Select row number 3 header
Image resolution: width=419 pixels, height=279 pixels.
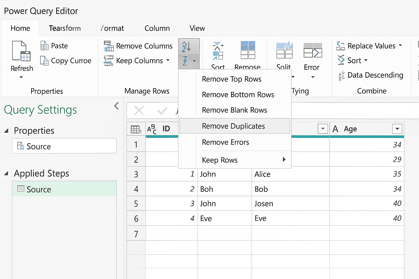136,174
